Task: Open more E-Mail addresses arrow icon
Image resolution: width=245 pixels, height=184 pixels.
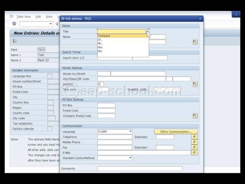Action: click(194, 153)
